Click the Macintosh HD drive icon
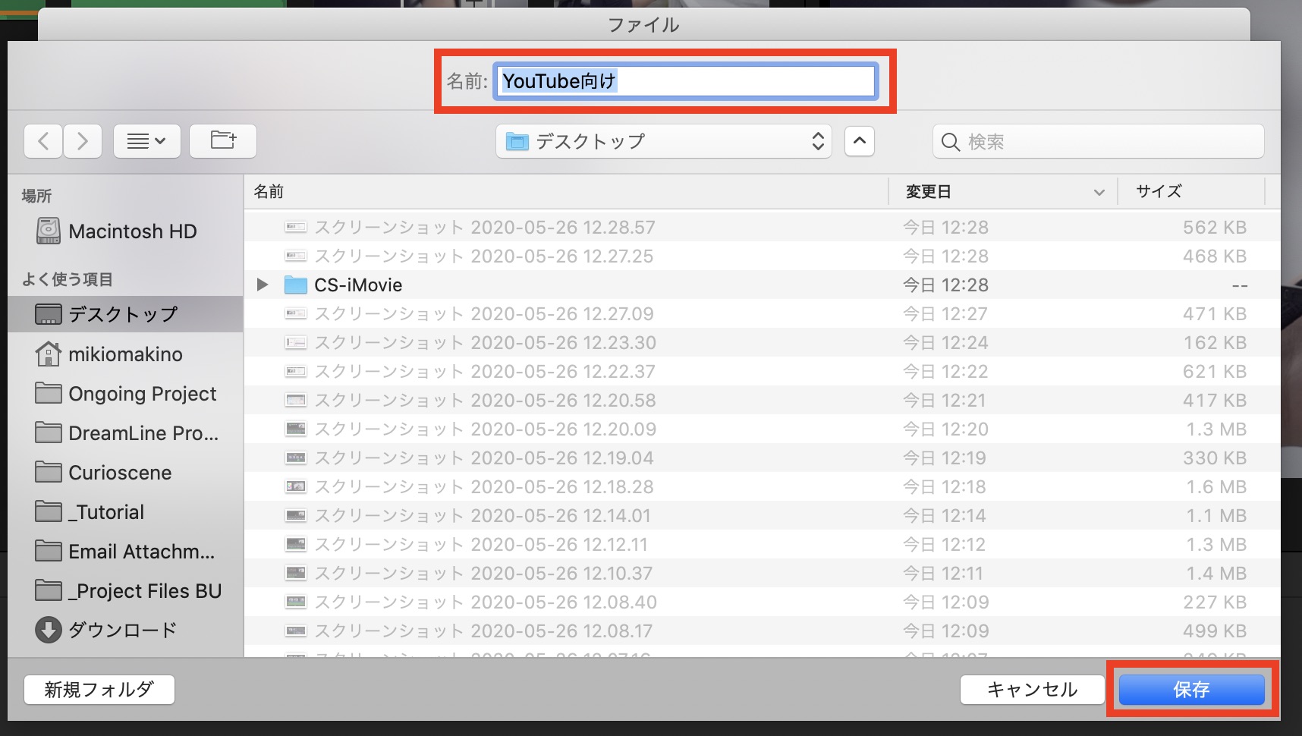The width and height of the screenshot is (1302, 736). coord(49,231)
